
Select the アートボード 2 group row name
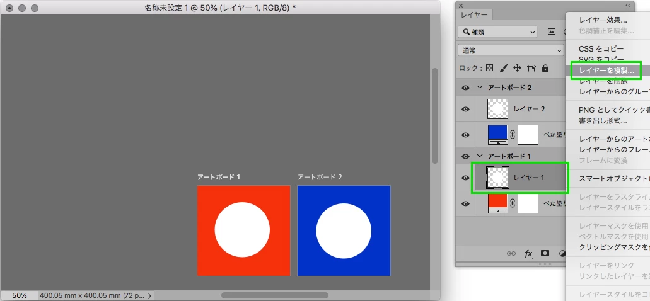click(x=509, y=88)
